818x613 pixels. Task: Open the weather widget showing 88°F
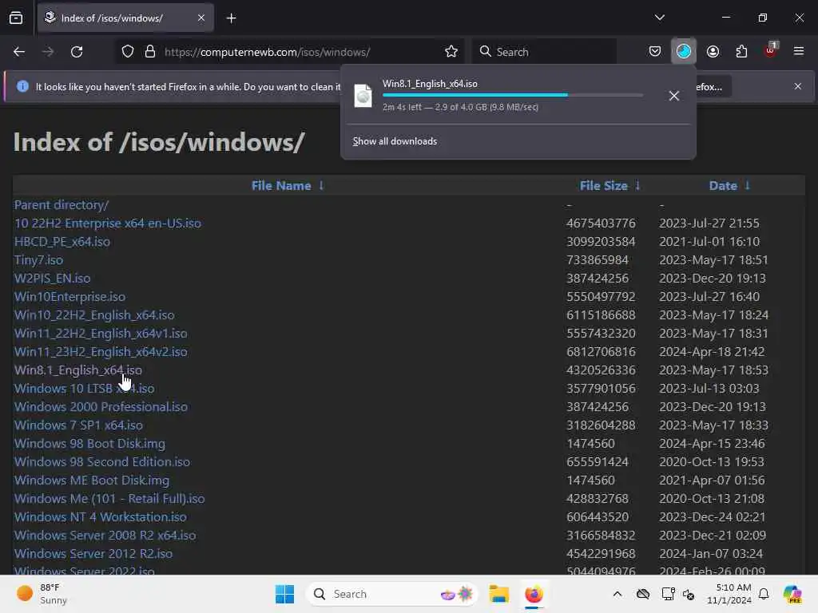42,594
